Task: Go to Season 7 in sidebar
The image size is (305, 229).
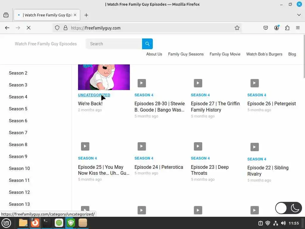Action: 18,133
